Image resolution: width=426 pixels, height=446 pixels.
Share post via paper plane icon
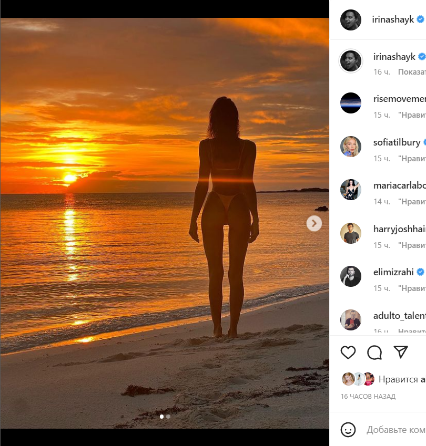401,352
